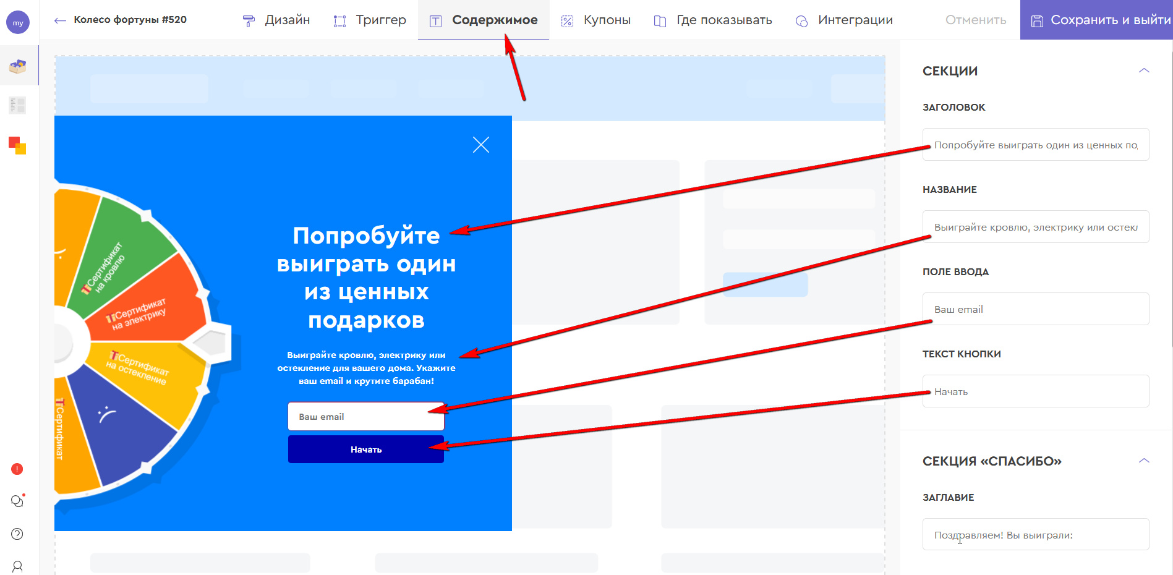
Task: Switch to the Дизайн tab
Action: (x=276, y=20)
